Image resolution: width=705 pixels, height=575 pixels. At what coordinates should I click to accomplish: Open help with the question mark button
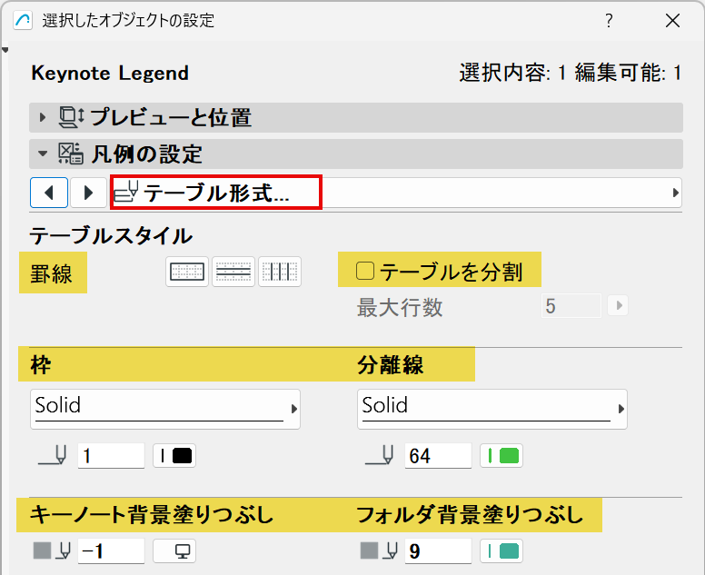[609, 20]
